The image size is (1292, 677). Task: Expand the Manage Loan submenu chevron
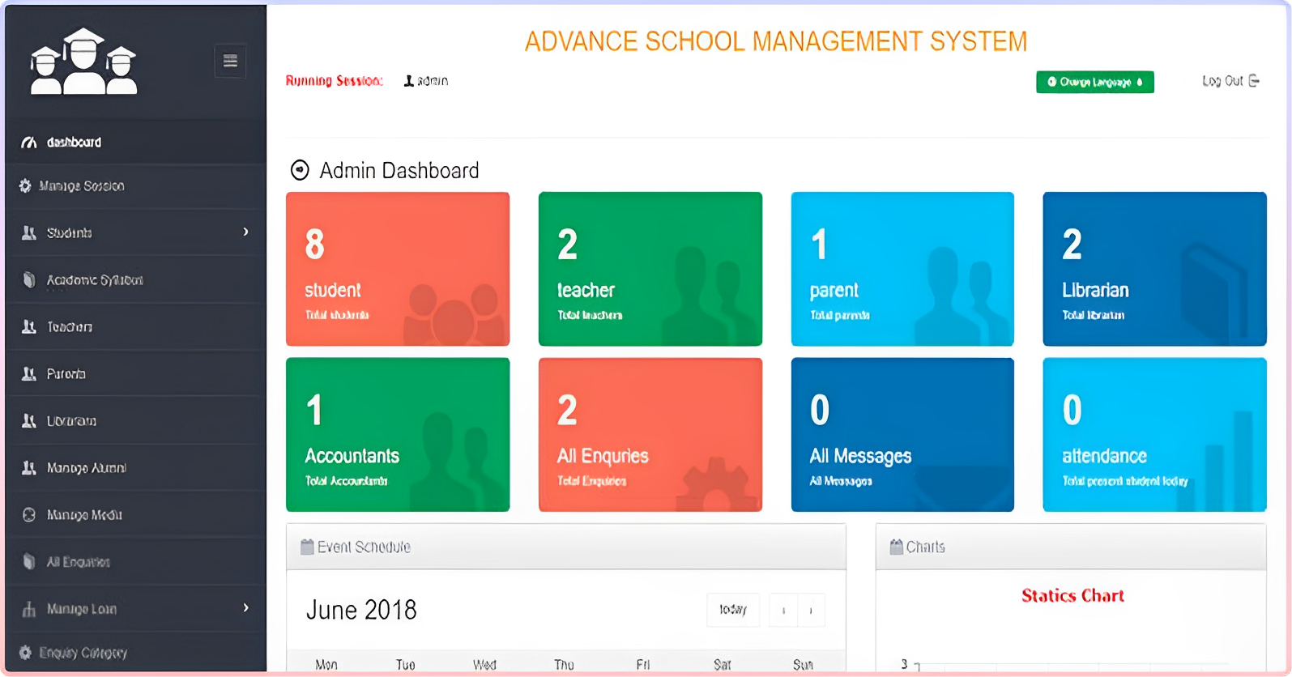pos(245,608)
